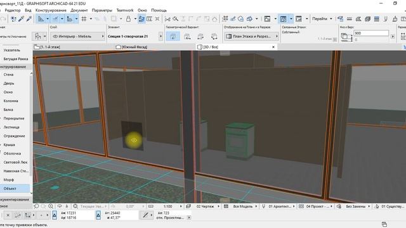Select the Колонна tool
The height and width of the screenshot is (228, 406).
point(11,101)
